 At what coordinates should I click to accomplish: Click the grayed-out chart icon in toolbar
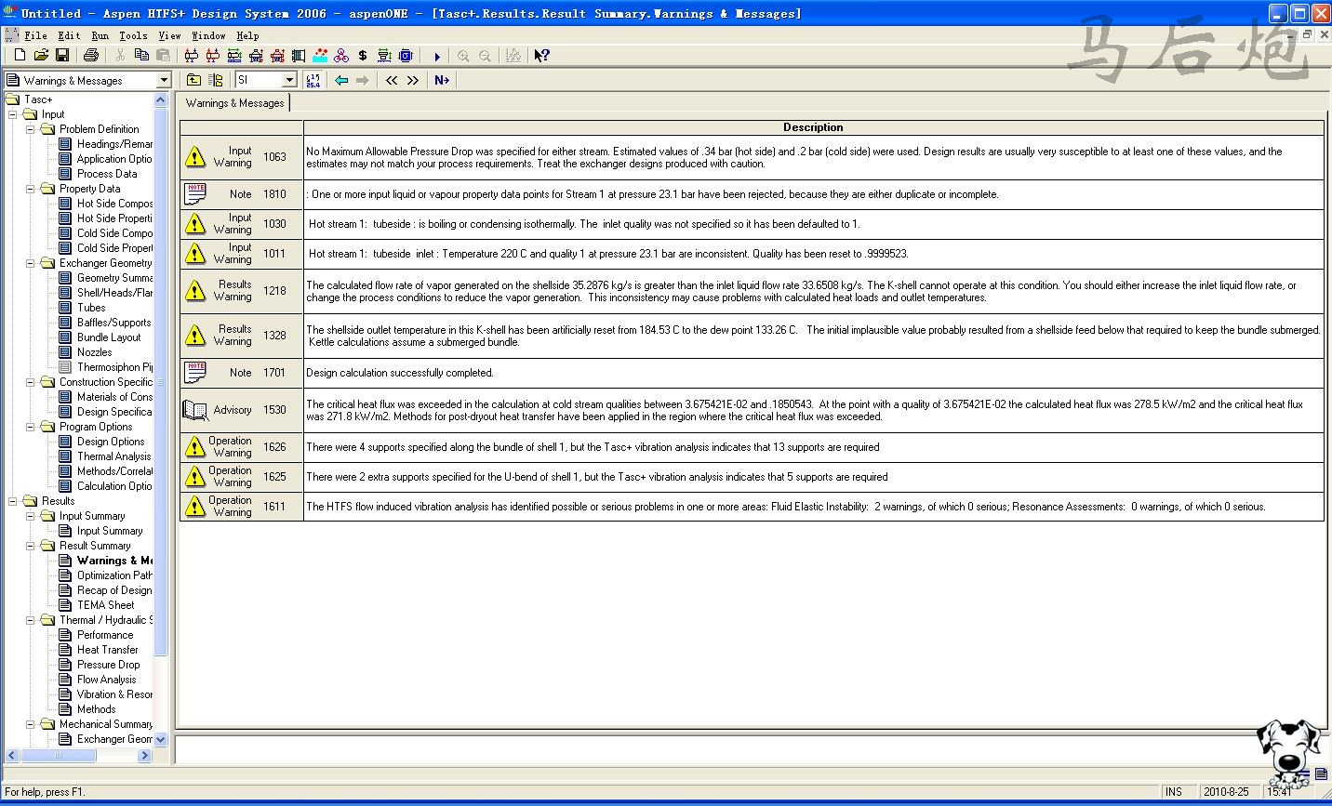point(513,56)
